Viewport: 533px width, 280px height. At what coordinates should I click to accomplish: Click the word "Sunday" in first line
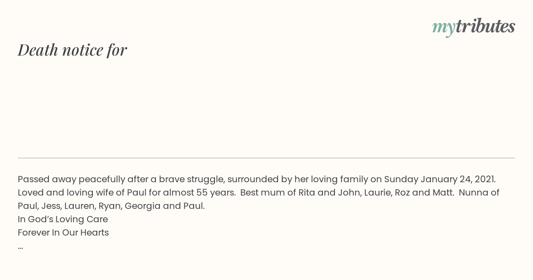pyautogui.click(x=401, y=180)
